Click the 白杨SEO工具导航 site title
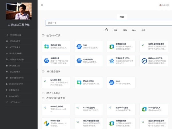This screenshot has height=129, width=172. (x=19, y=25)
